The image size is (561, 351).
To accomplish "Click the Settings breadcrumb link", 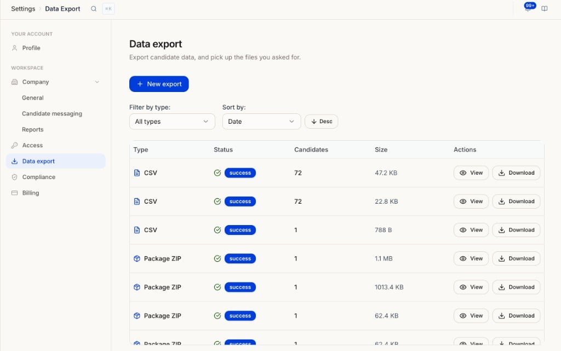I will pyautogui.click(x=23, y=9).
